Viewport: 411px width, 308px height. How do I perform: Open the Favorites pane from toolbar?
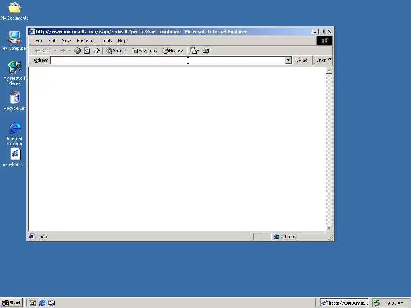coord(144,51)
